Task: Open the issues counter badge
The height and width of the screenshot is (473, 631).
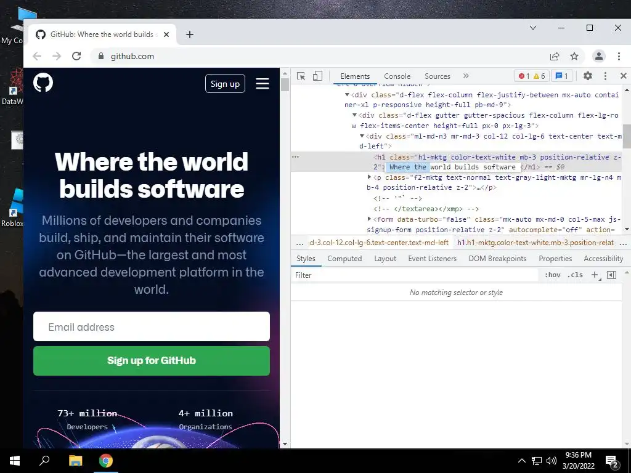Action: (561, 76)
